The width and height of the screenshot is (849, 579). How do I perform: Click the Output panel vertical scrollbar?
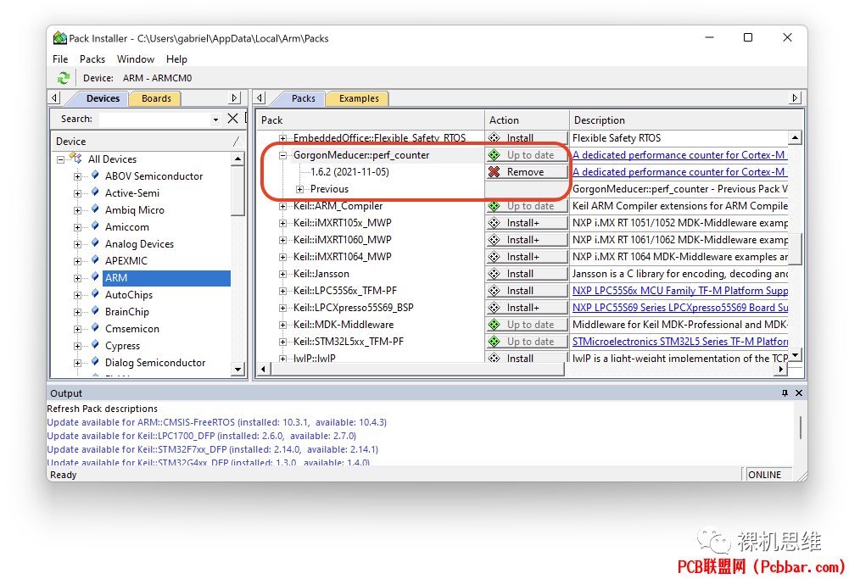click(x=801, y=427)
